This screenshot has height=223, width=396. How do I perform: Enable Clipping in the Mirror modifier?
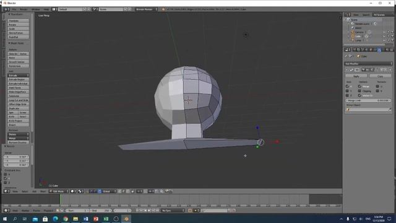[359, 91]
